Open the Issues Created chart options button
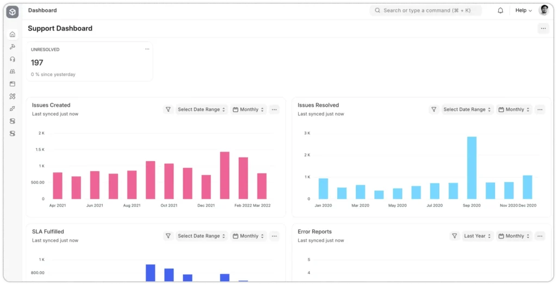The width and height of the screenshot is (557, 285). click(x=274, y=109)
